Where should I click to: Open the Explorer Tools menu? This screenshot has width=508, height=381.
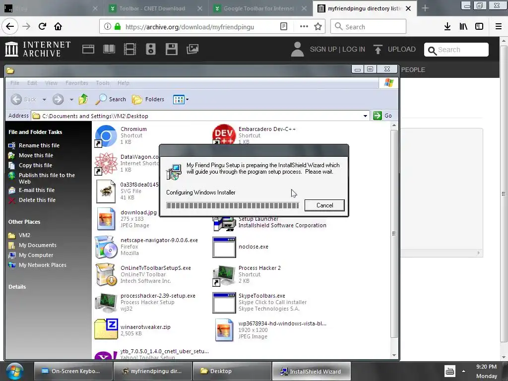[x=103, y=83]
